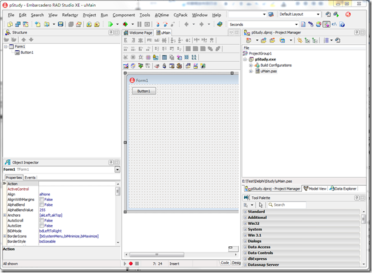Click the play macro icon in status bar

pos(125,263)
